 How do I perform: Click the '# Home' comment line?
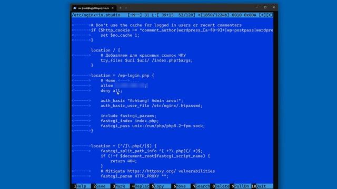pyautogui.click(x=108, y=80)
